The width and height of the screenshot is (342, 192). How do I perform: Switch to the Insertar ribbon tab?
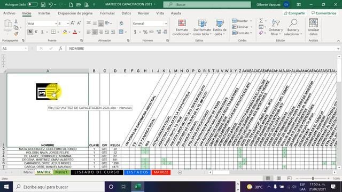44,13
